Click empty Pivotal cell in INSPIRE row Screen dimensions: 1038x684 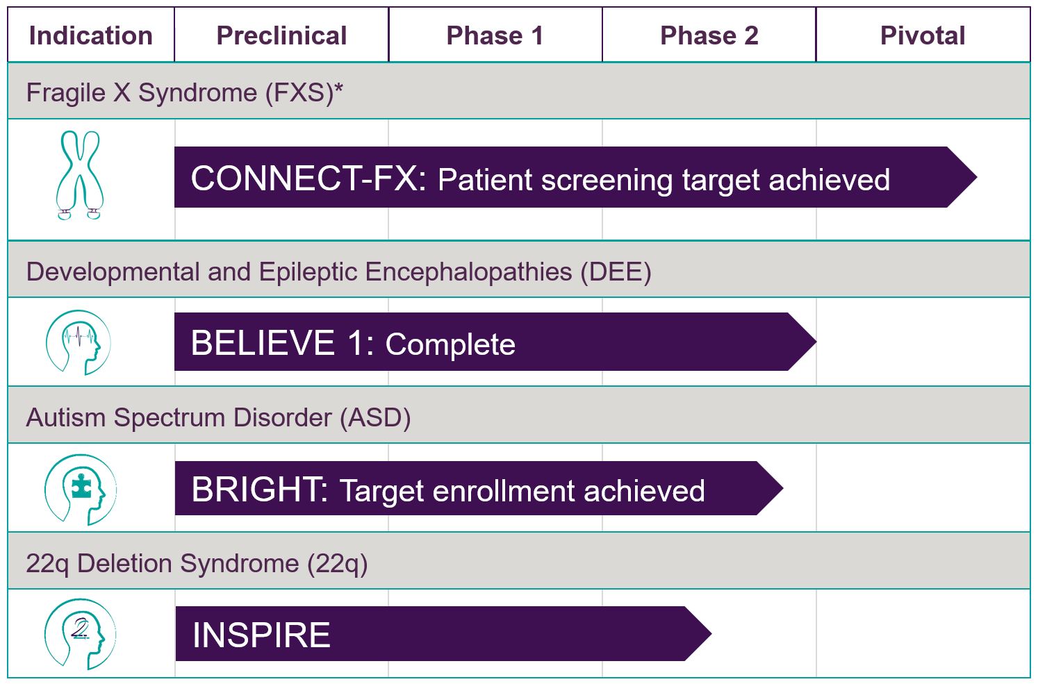tap(923, 633)
